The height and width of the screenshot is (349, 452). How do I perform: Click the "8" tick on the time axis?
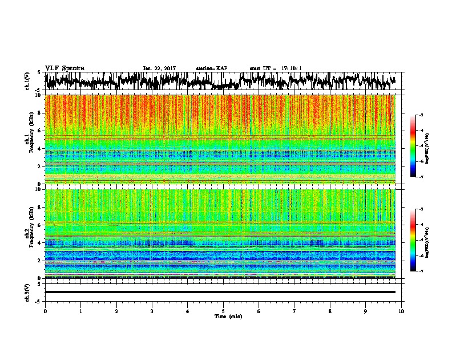pyautogui.click(x=330, y=311)
